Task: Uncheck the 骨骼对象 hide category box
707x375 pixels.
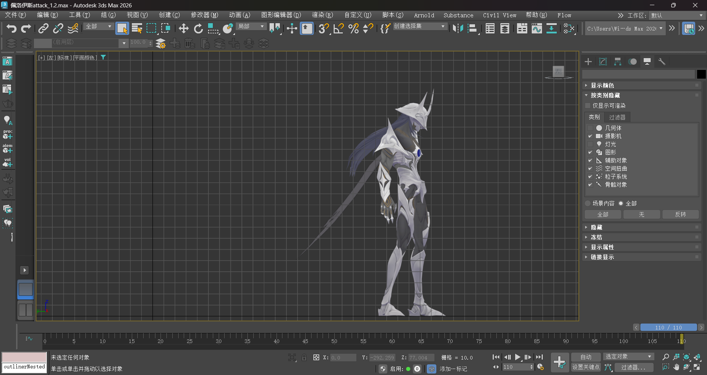Action: (x=590, y=185)
